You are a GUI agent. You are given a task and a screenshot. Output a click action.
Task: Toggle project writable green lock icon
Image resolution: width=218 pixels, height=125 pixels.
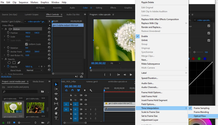3,123
